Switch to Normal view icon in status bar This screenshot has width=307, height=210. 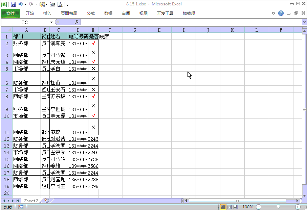[223, 207]
